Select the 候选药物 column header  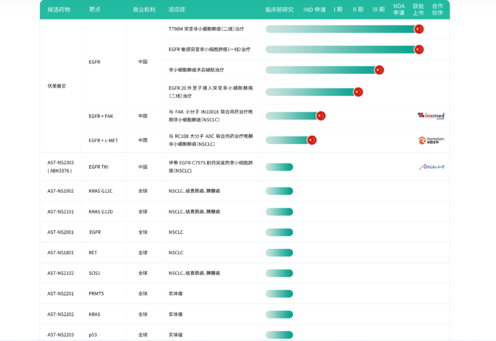point(59,10)
